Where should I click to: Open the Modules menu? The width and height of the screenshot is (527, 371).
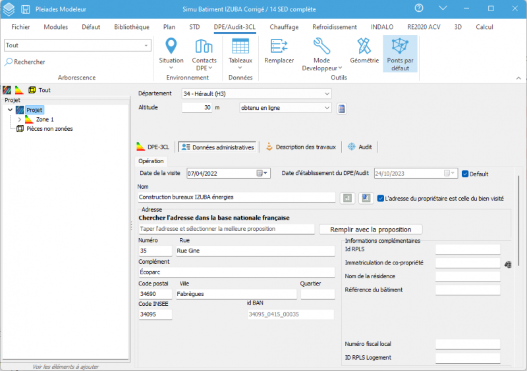(x=56, y=27)
